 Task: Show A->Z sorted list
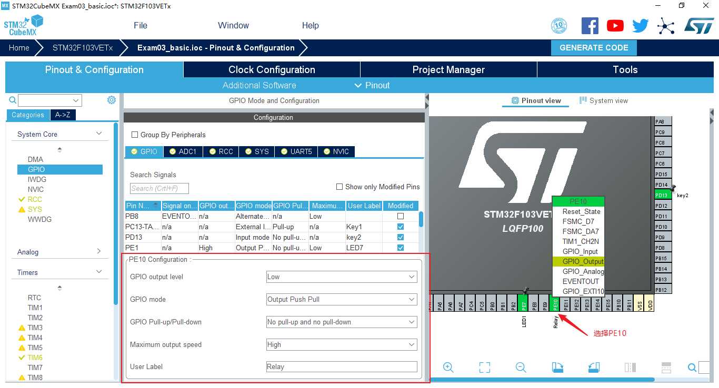point(63,115)
